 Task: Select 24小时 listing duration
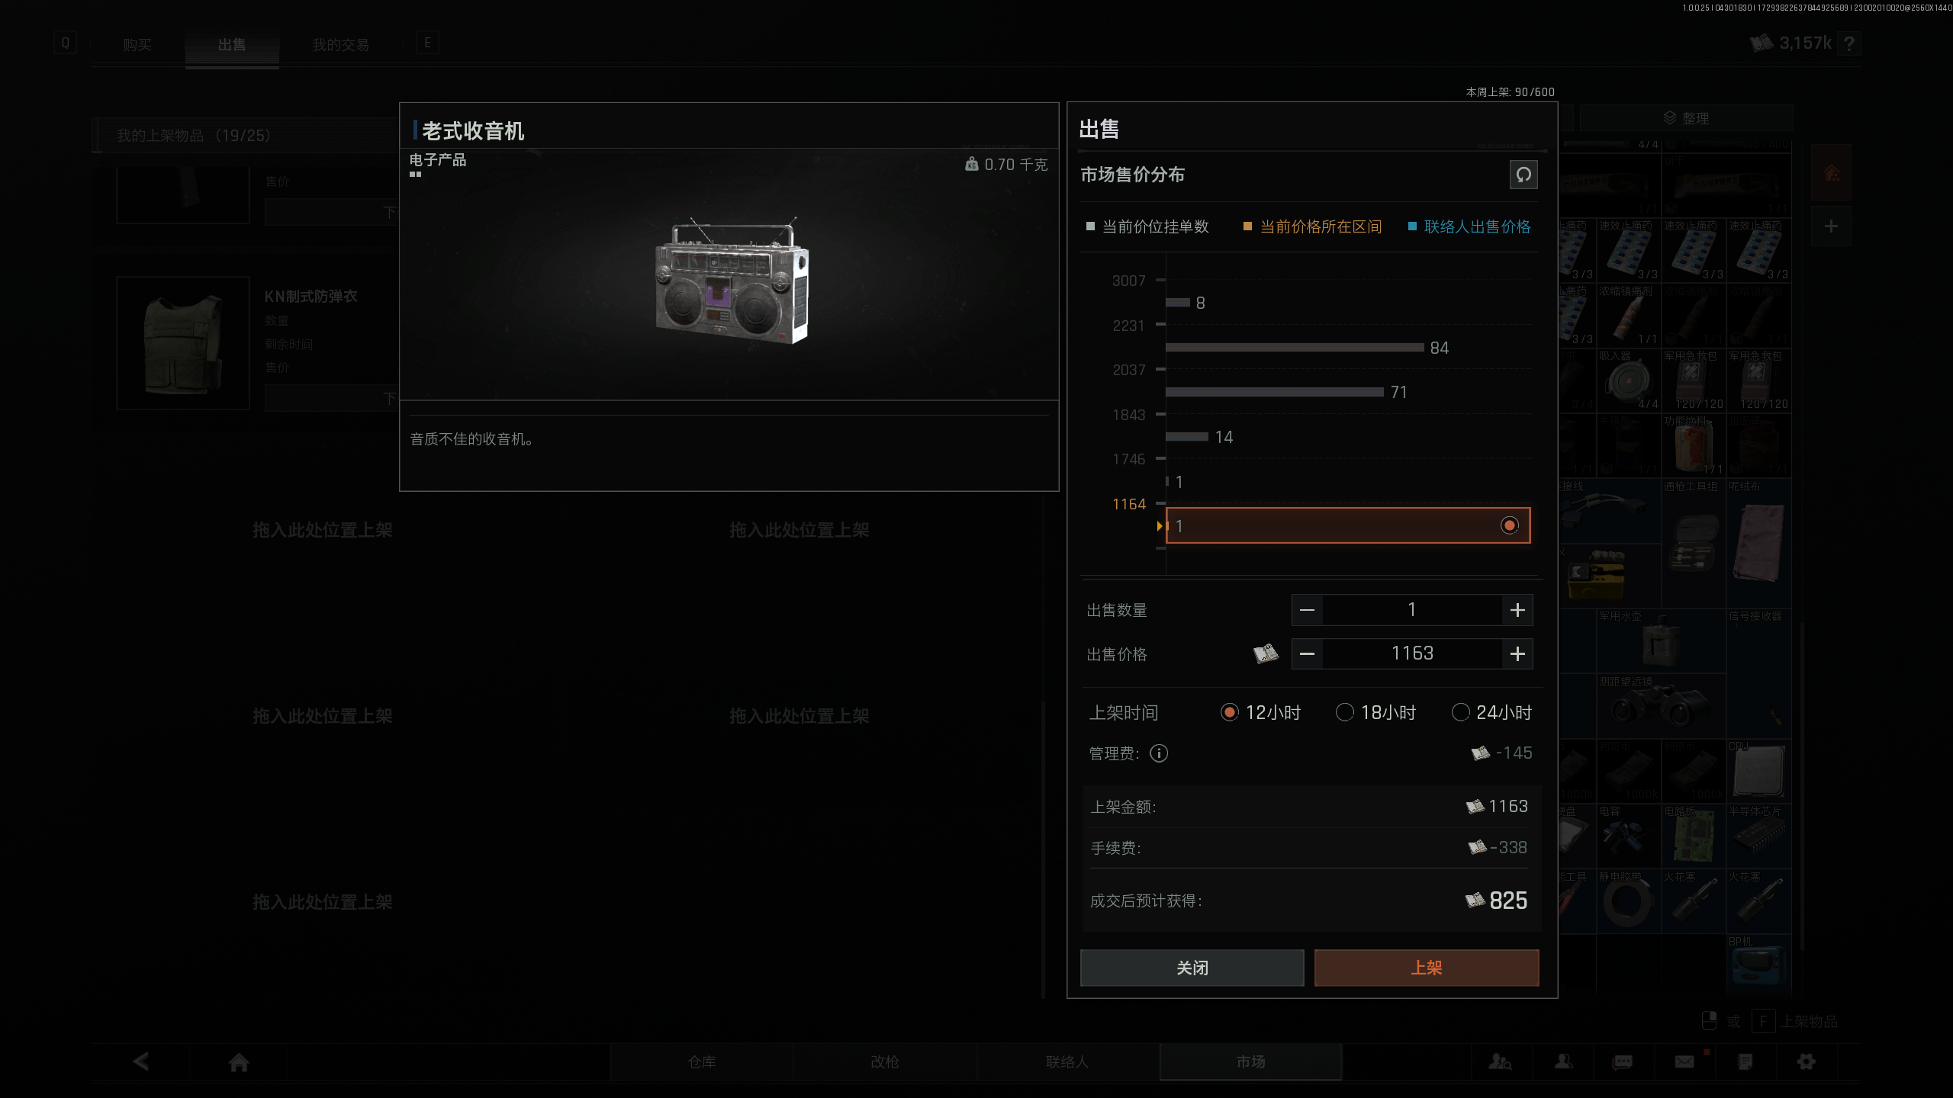[x=1491, y=712]
